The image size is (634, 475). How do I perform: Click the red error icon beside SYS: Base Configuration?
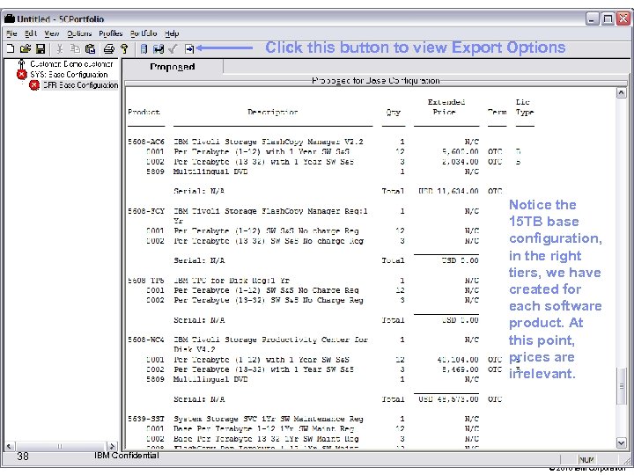(x=22, y=74)
